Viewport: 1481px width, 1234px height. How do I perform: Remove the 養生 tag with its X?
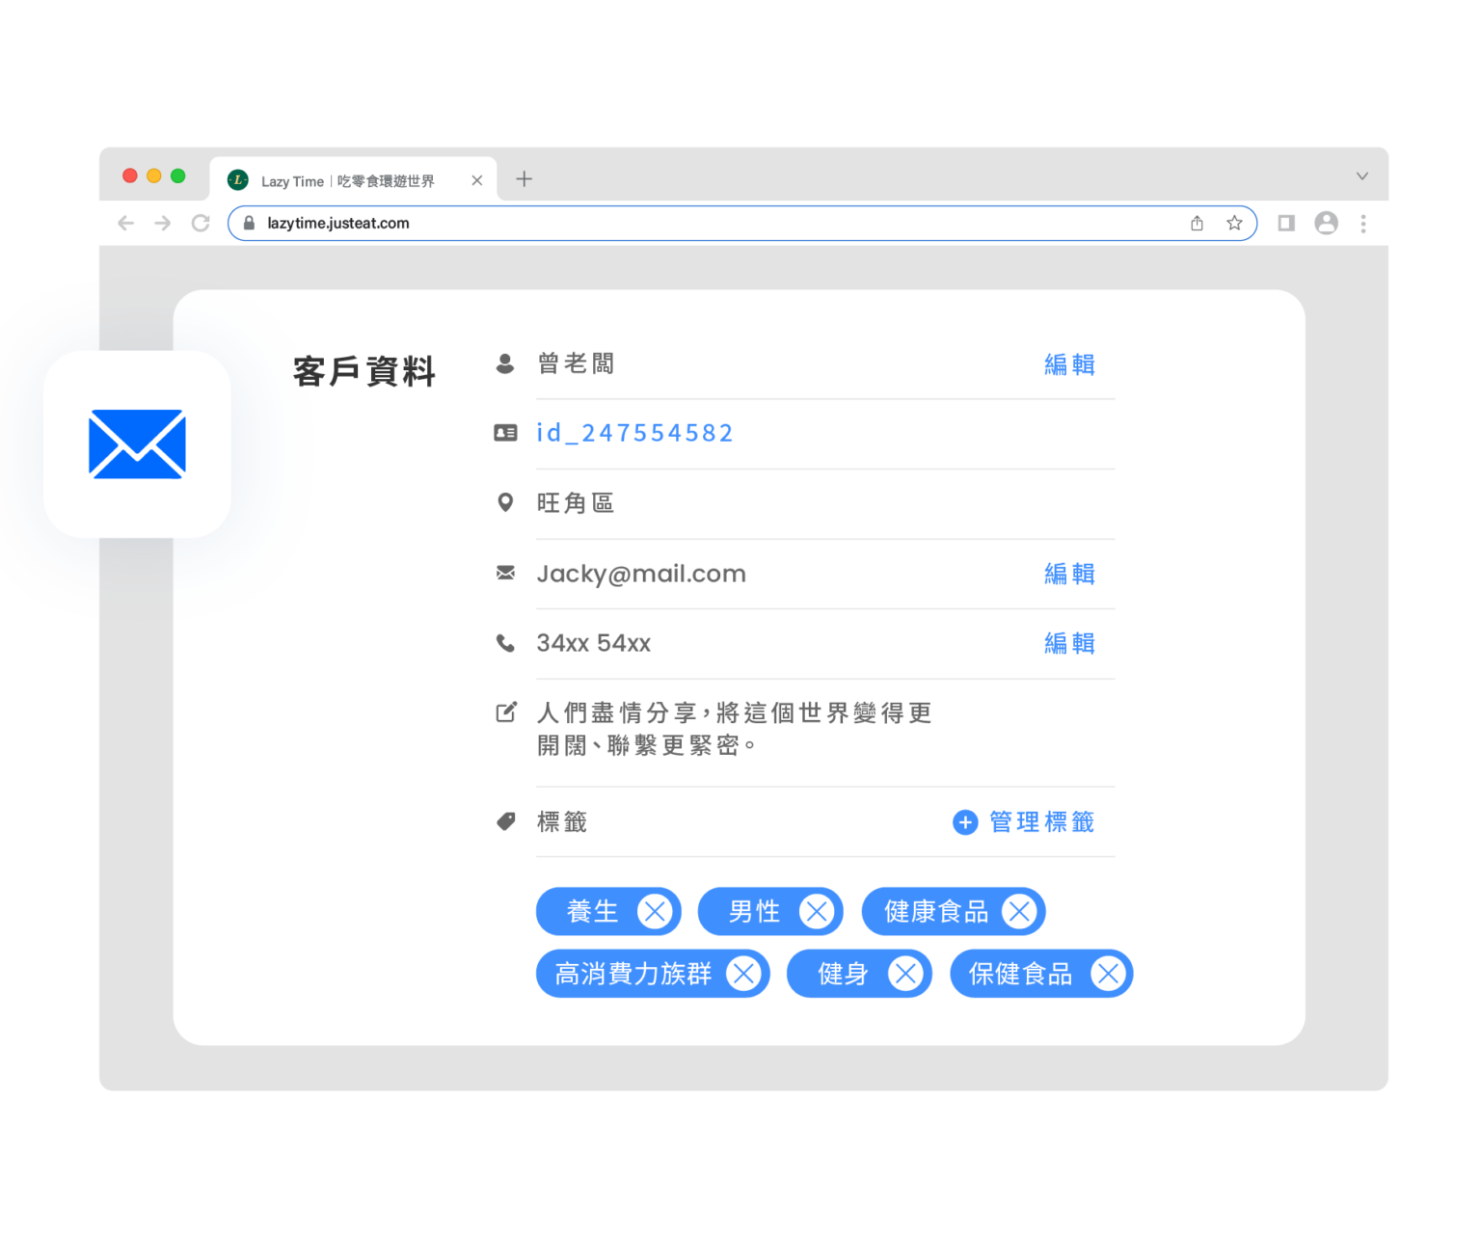click(655, 911)
